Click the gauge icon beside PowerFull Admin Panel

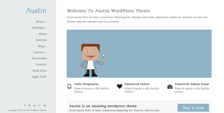tap(170, 87)
